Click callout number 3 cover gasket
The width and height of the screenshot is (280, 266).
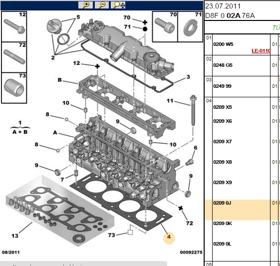188,77
